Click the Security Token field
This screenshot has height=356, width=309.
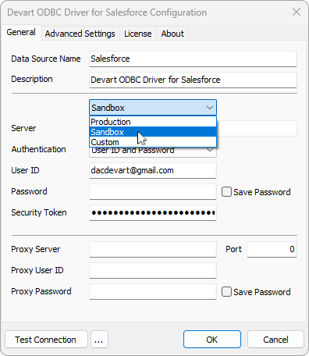(x=153, y=212)
